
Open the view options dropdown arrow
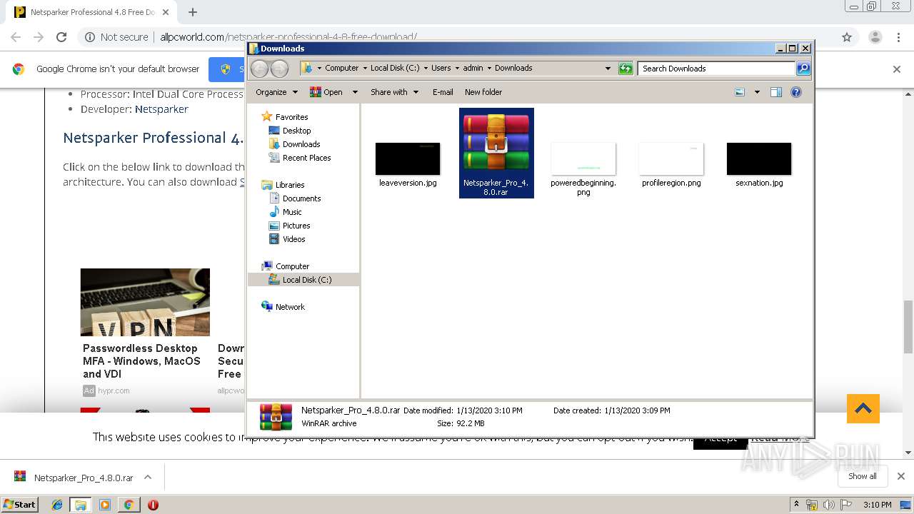point(757,92)
